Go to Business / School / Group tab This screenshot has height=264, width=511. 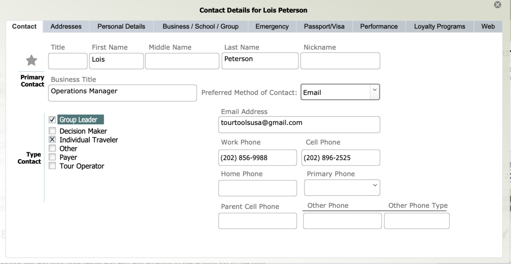(200, 27)
